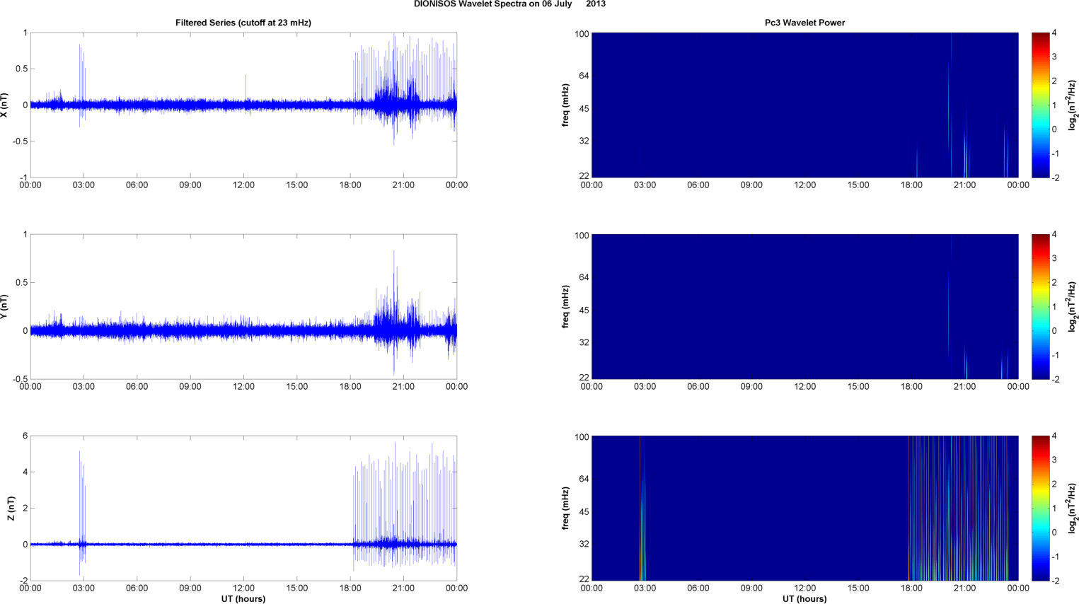Click the freq (mHz) label of the bottom spectrogram
This screenshot has width=1079, height=604.
tap(566, 509)
